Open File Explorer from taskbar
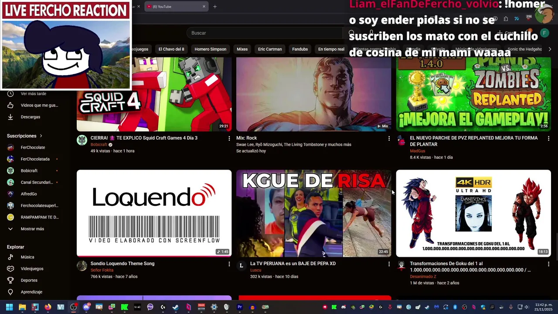 click(x=22, y=307)
